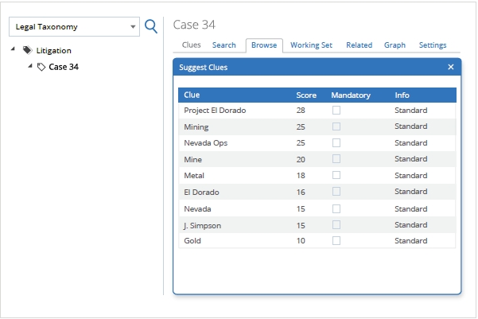This screenshot has height=319, width=478.
Task: Collapse the Litigation tree node
Action: click(x=14, y=49)
